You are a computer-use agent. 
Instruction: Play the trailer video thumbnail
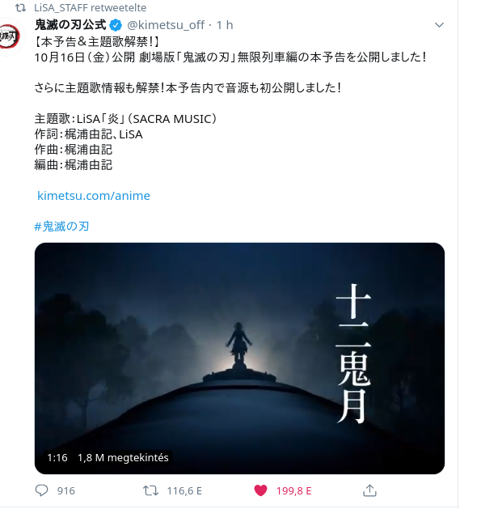(239, 358)
